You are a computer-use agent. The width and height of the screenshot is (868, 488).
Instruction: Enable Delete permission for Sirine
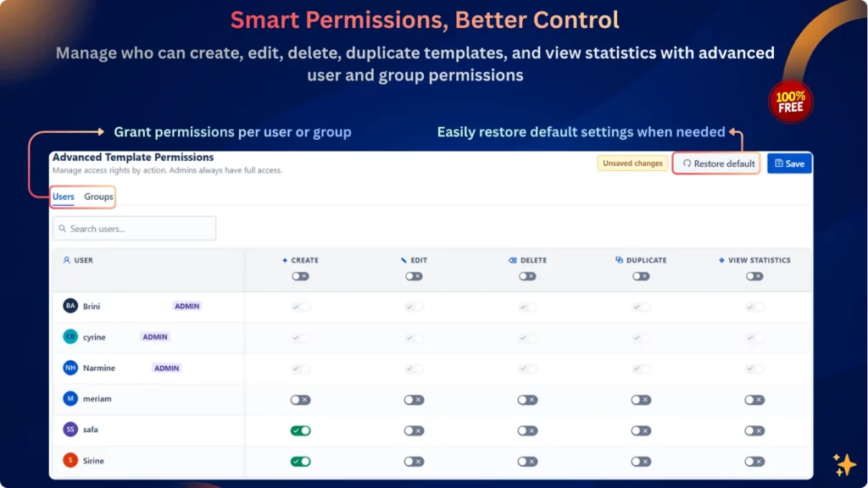(527, 462)
